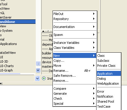Click the horizontal scrollbar thumb under the list
The height and width of the screenshot is (110, 127).
[x=10, y=74]
